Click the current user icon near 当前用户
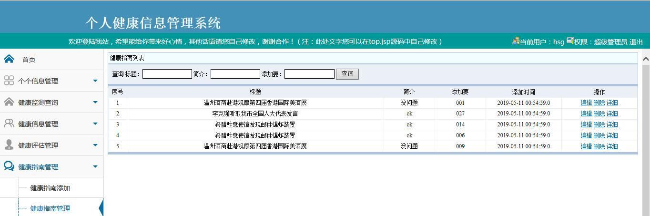This screenshot has width=650, height=216. tap(516, 41)
